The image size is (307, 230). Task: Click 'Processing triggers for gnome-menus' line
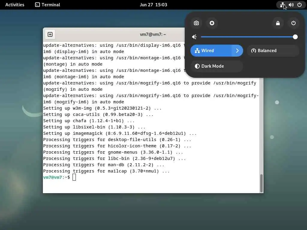pyautogui.click(x=113, y=152)
